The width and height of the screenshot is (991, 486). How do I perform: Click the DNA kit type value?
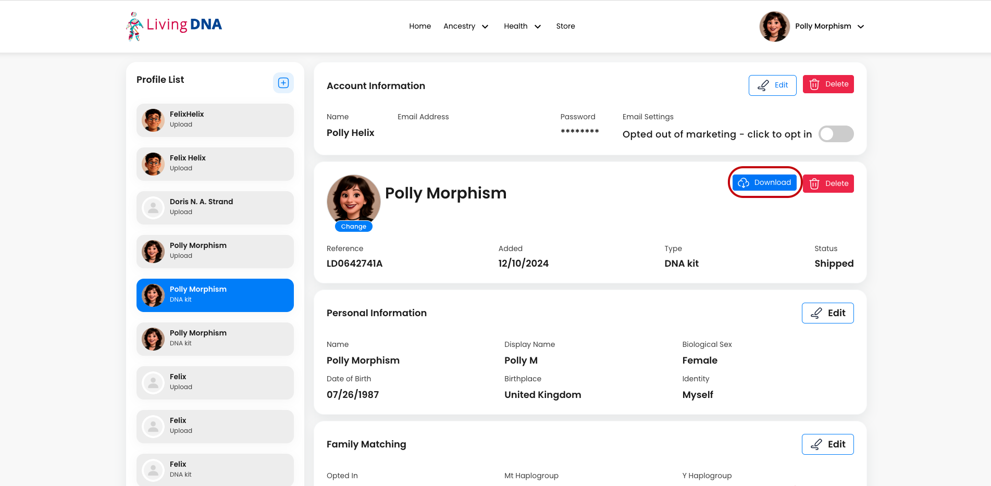682,264
